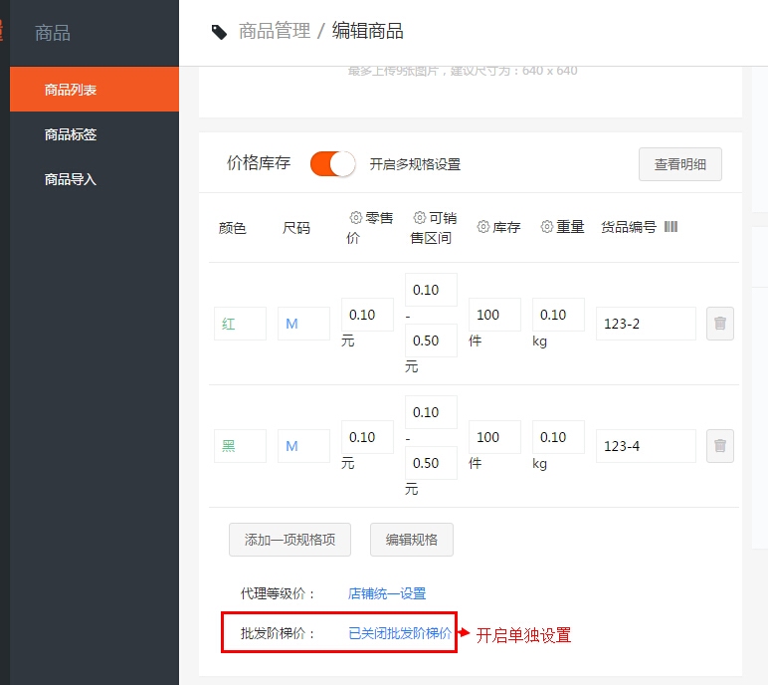The image size is (768, 685).
Task: Edit weight 0.10 in 黑 row
Action: (558, 437)
